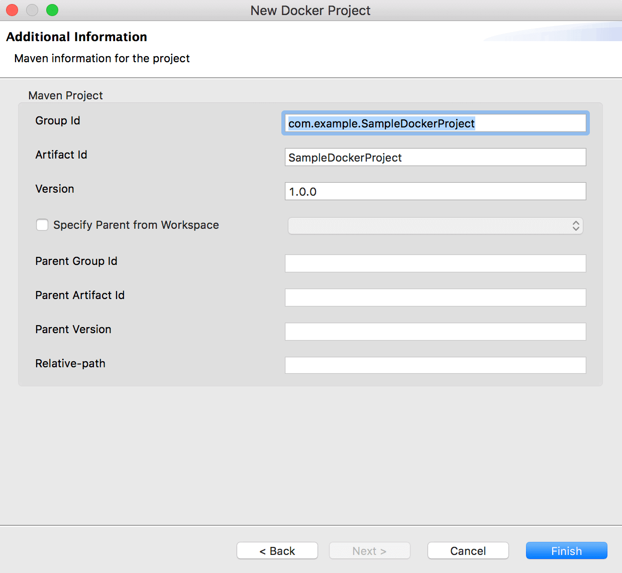This screenshot has width=622, height=573.
Task: Enable Specify Parent from Workspace checkbox
Action: click(x=42, y=225)
